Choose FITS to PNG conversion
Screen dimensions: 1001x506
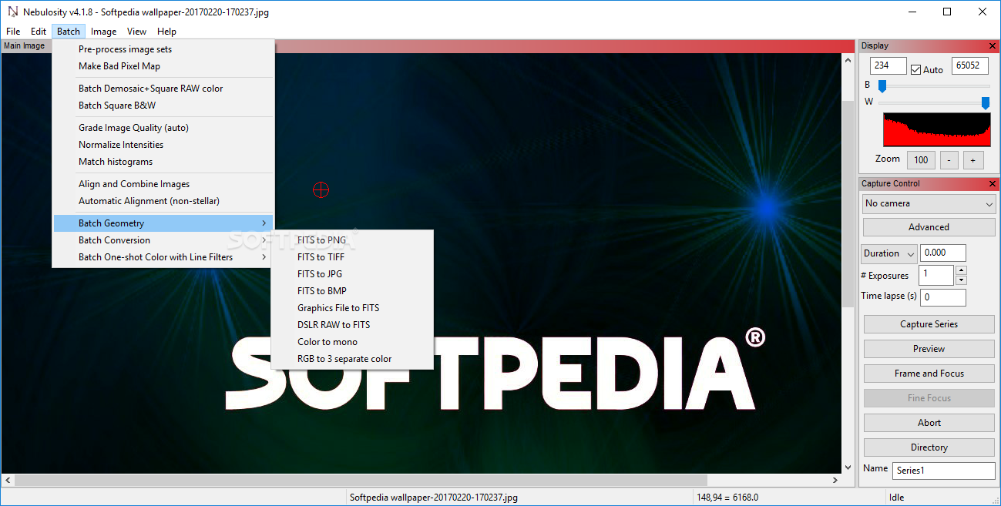click(x=352, y=240)
